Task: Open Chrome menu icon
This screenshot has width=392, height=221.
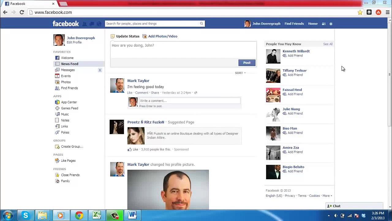Action: [x=388, y=12]
